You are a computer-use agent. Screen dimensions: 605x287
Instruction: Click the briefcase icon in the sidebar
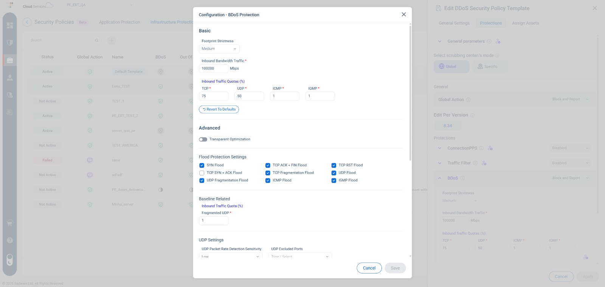click(10, 60)
